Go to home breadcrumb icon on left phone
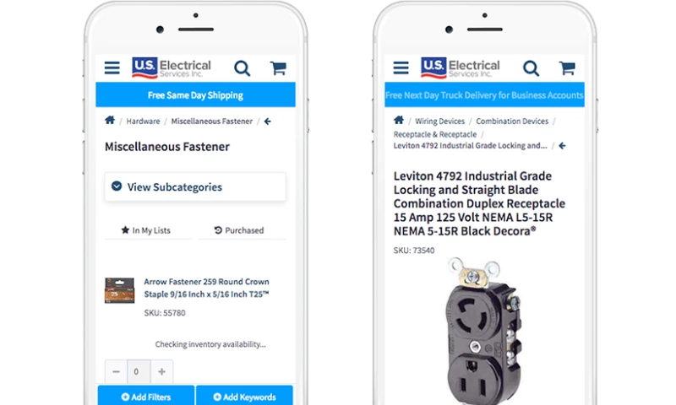The height and width of the screenshot is (405, 676). pos(110,120)
